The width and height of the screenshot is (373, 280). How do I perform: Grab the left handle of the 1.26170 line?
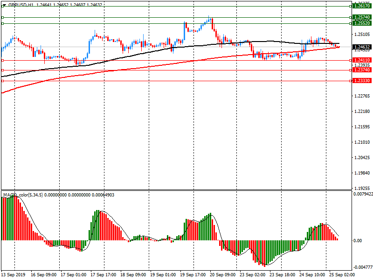point(3,7)
